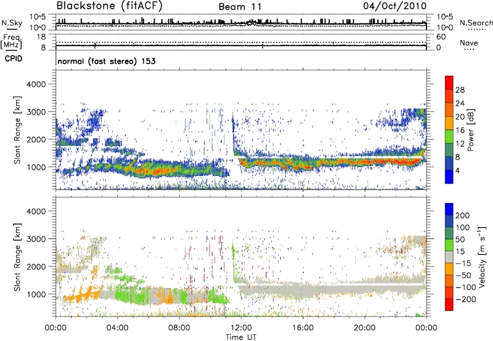Screen dimensions: 493x341
Task: Click the 'Nave' legend label
Action: [469, 42]
